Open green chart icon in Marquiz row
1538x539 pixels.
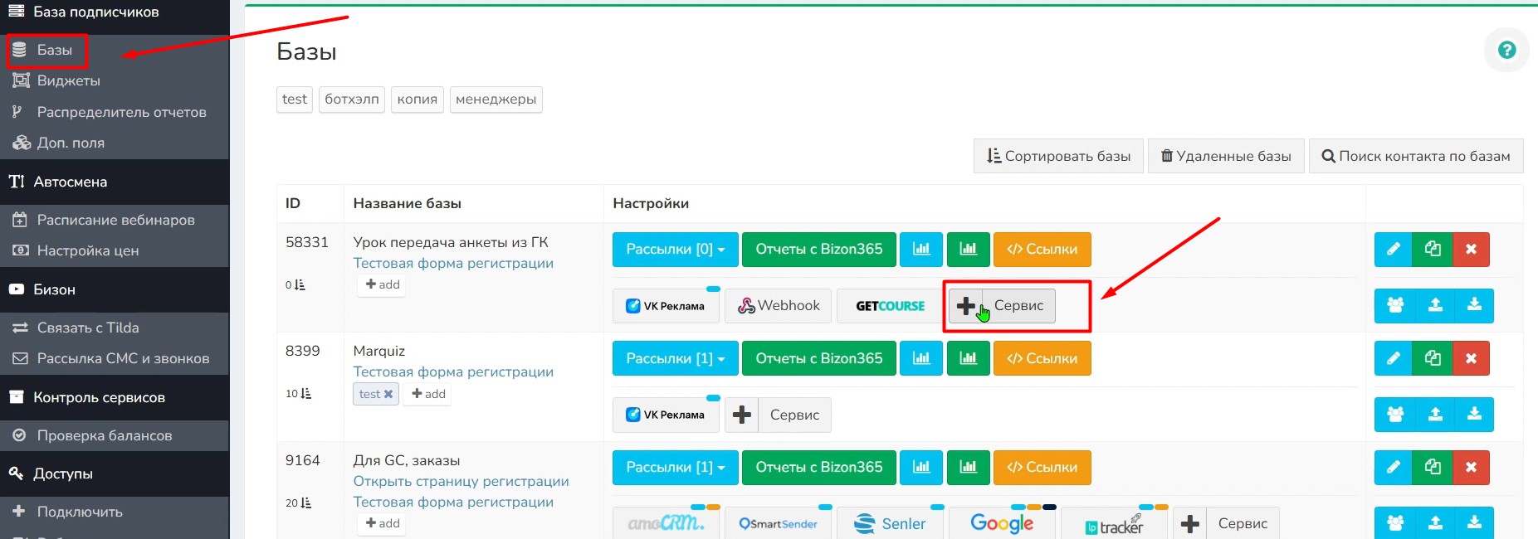(968, 358)
